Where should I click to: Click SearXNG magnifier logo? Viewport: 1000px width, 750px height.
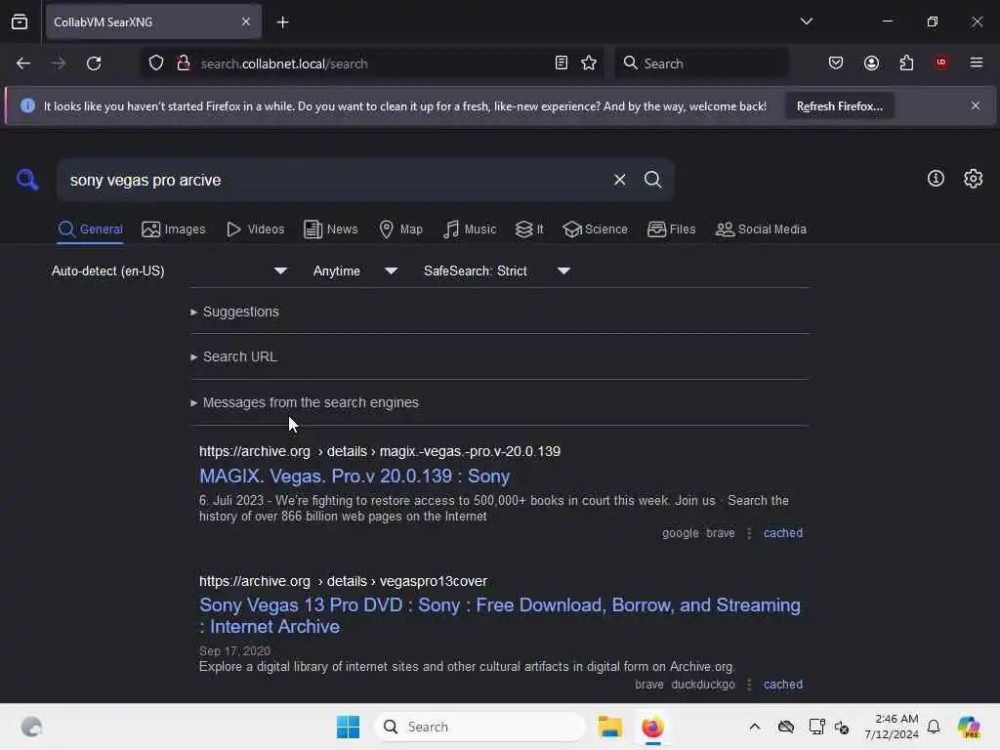click(x=27, y=180)
